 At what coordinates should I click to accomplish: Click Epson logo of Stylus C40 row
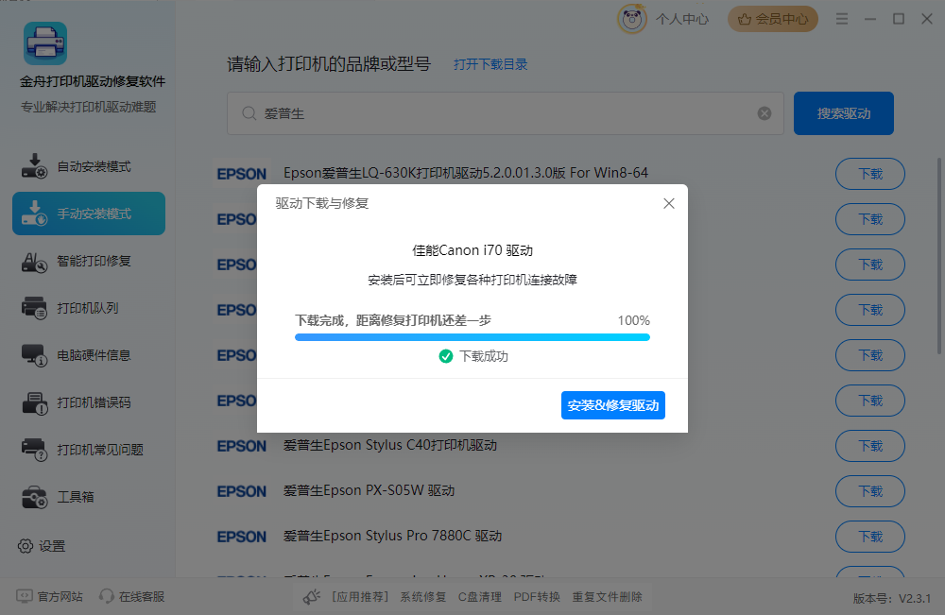pos(242,446)
